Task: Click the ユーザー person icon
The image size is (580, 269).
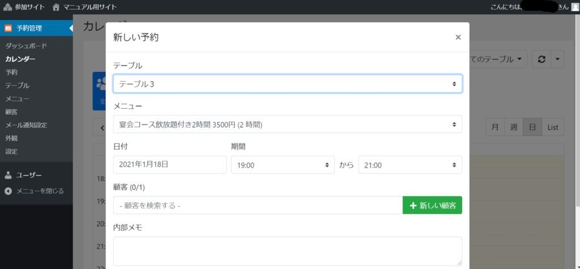Action: pyautogui.click(x=8, y=176)
